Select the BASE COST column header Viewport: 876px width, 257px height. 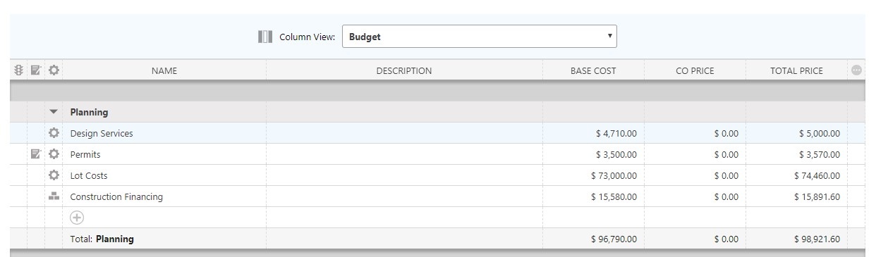[x=593, y=70]
